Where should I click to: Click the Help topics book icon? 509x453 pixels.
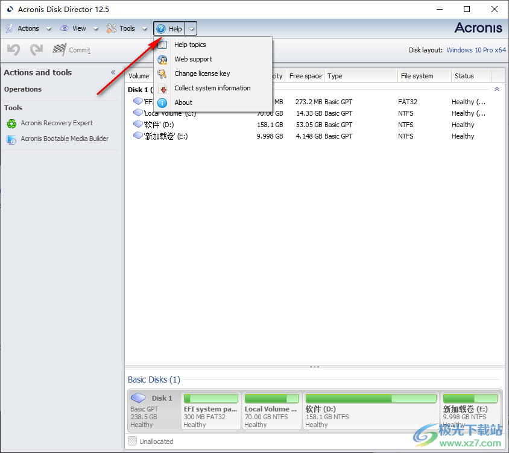point(162,45)
